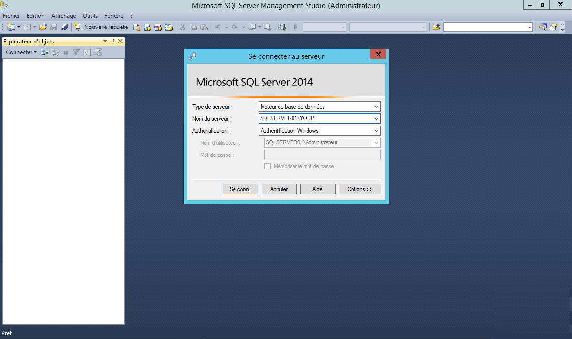Open the Authentification dropdown
Screen dimensions: 572x339
[376, 130]
